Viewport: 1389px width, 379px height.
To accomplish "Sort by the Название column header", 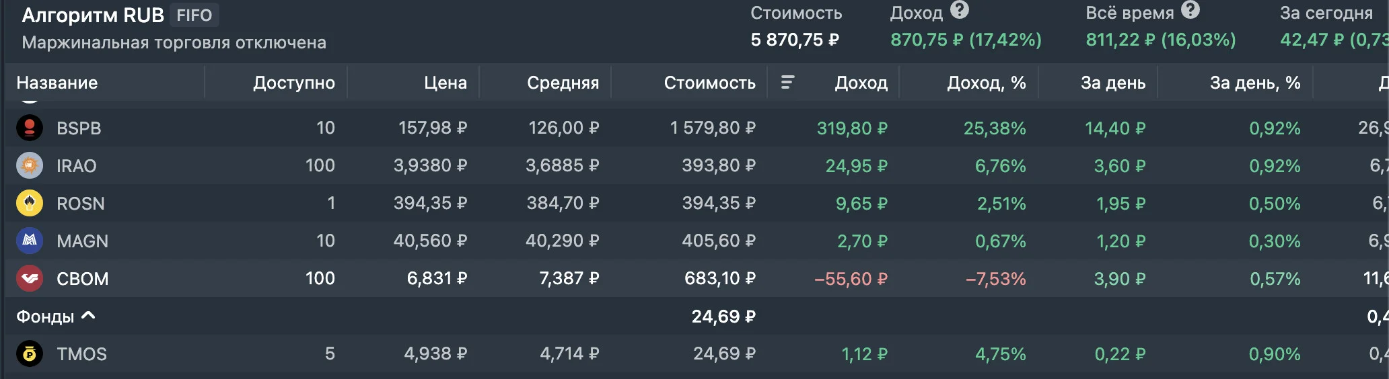I will click(57, 83).
